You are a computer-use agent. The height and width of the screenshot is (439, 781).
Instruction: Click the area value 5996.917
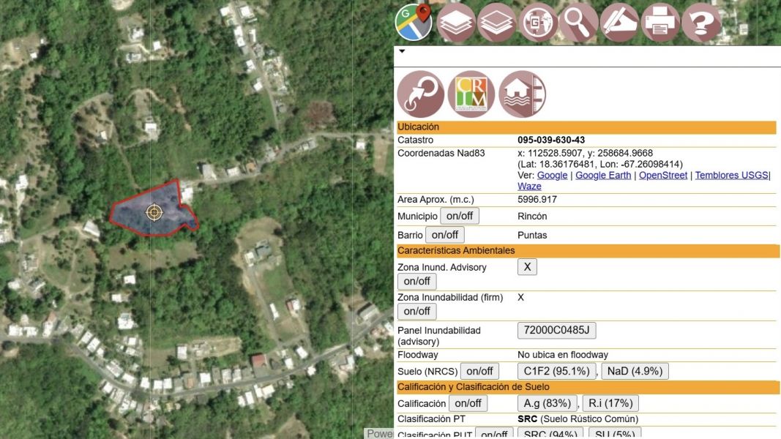tap(537, 200)
